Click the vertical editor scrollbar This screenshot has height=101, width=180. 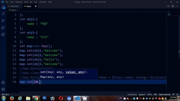coord(179,52)
